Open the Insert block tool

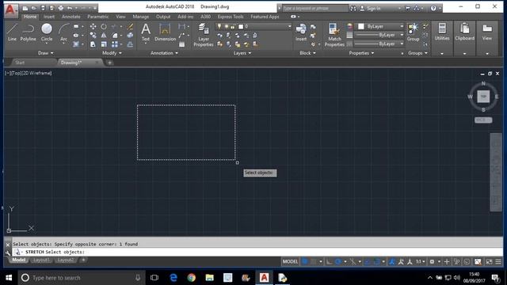[301, 32]
